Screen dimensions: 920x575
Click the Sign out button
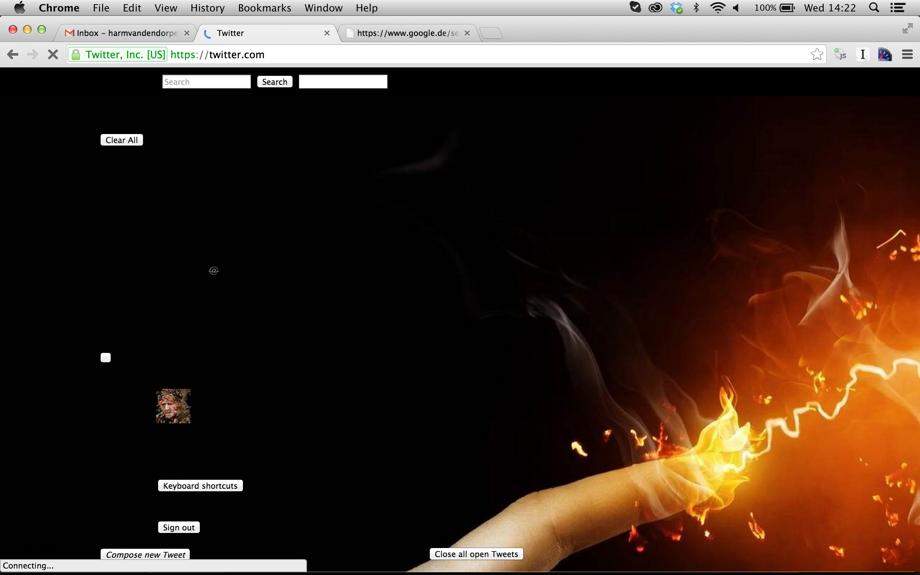tap(179, 528)
